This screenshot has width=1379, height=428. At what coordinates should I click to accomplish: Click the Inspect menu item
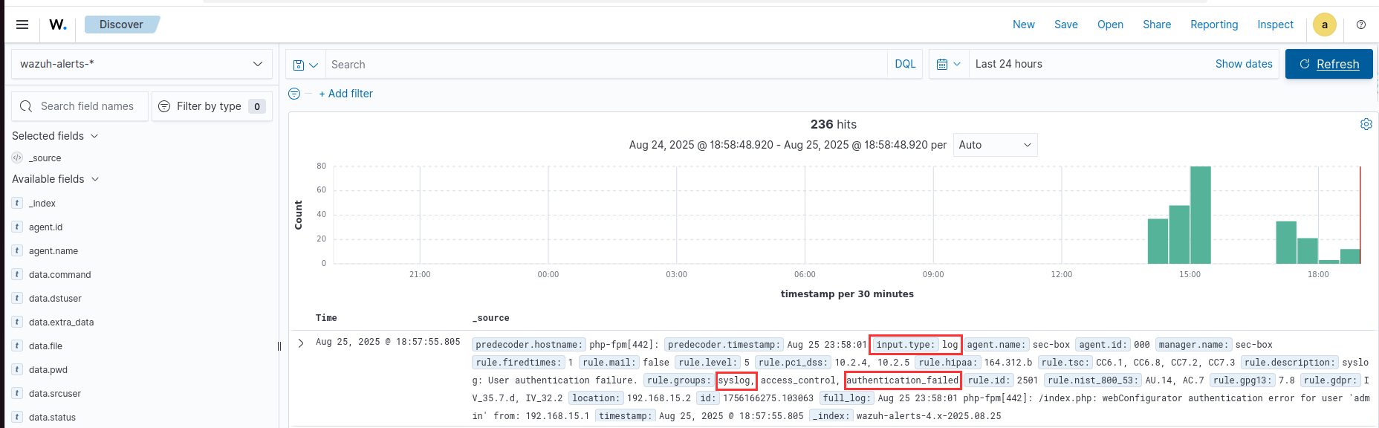[1274, 25]
